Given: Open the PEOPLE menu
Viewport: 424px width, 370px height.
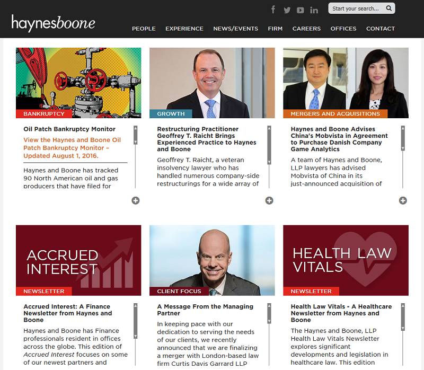Looking at the screenshot, I should coord(144,29).
